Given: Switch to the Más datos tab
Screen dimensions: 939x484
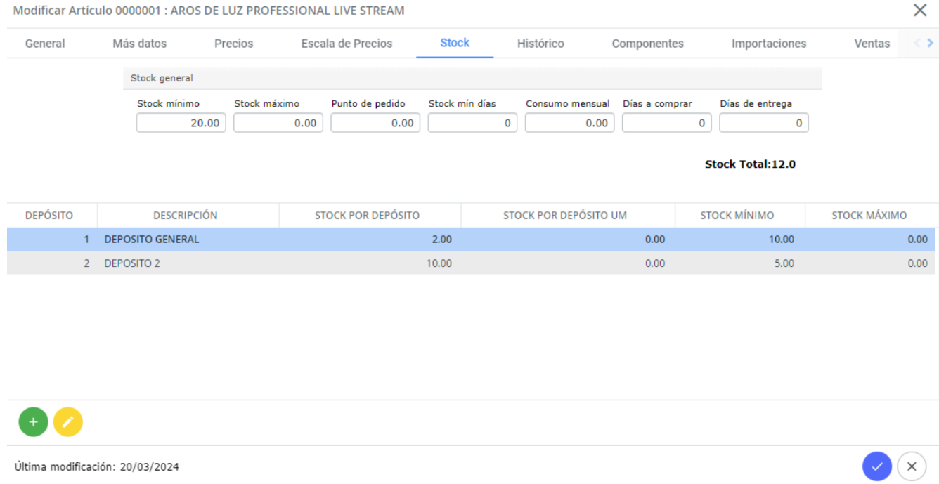Looking at the screenshot, I should [140, 44].
